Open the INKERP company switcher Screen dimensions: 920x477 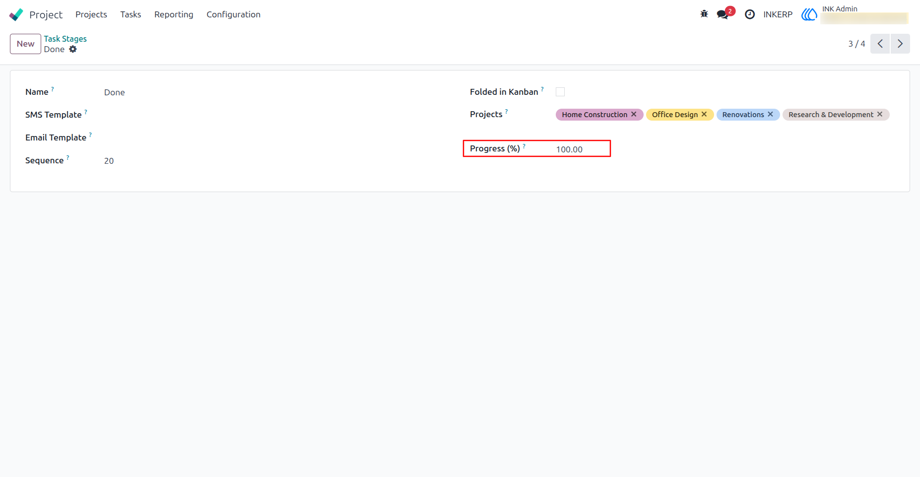pos(778,14)
